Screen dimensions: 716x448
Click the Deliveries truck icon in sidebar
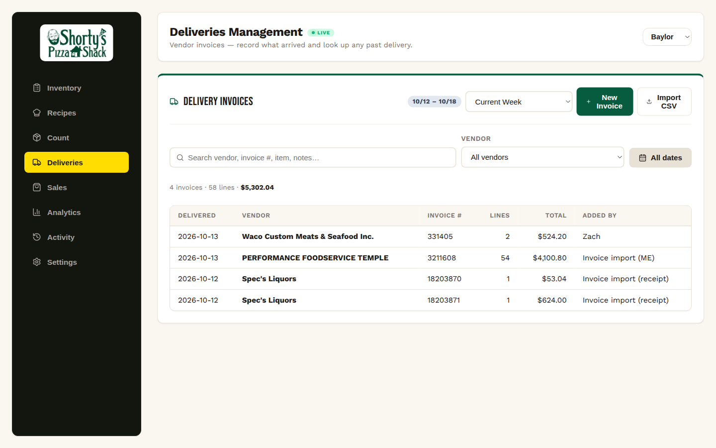(x=37, y=162)
